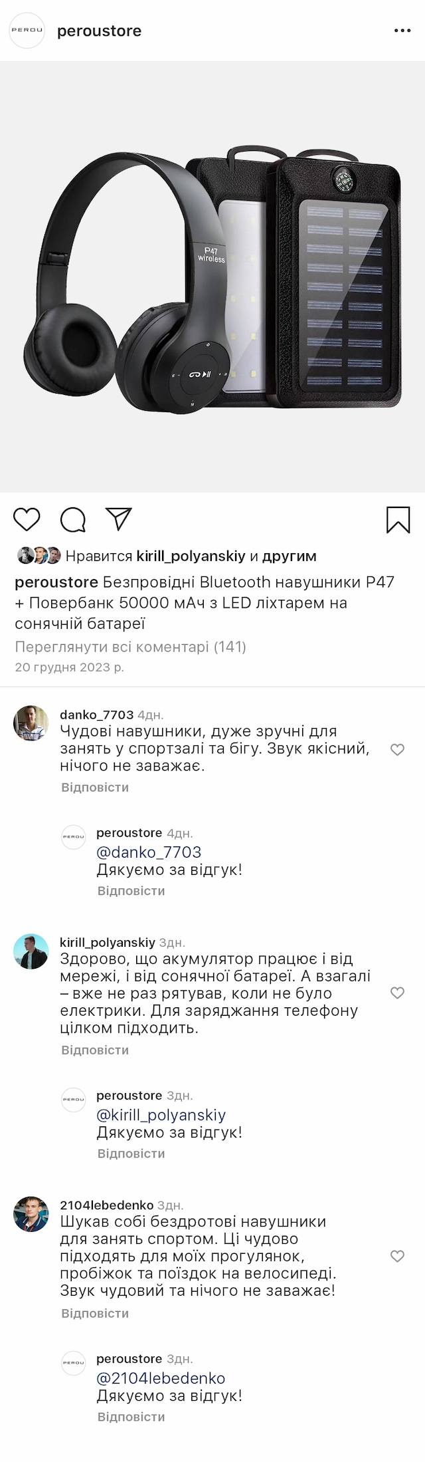The height and width of the screenshot is (1462, 425).
Task: Open the PEROU profile avatar in header
Action: (x=27, y=31)
